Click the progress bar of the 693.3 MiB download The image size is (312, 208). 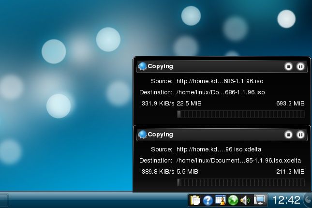point(241,114)
